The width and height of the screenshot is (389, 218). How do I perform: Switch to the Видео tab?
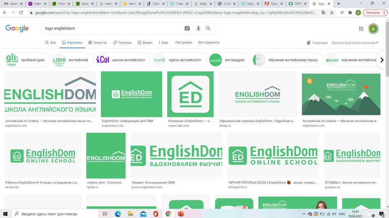[x=145, y=43]
